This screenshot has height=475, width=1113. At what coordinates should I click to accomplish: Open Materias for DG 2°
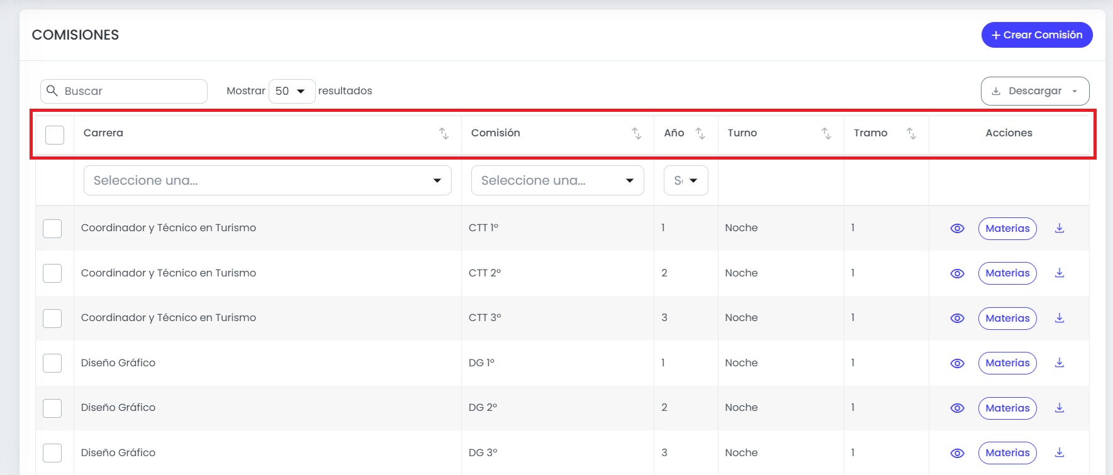[x=1007, y=408]
